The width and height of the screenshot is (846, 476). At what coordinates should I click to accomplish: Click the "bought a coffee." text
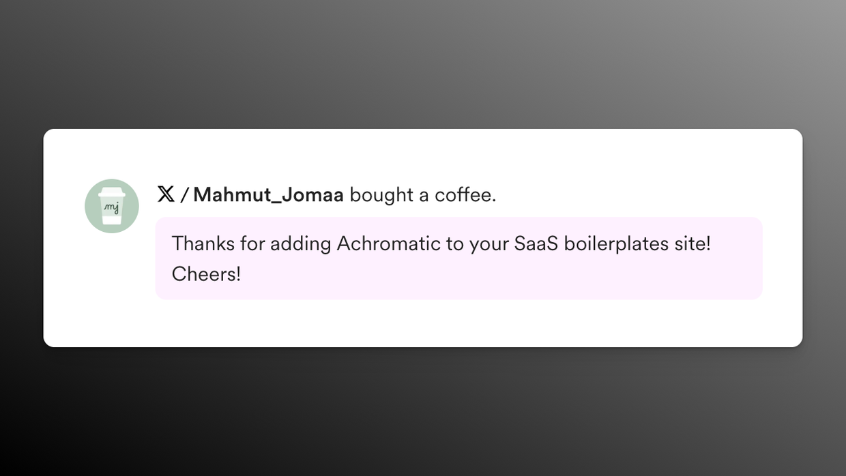click(x=423, y=195)
